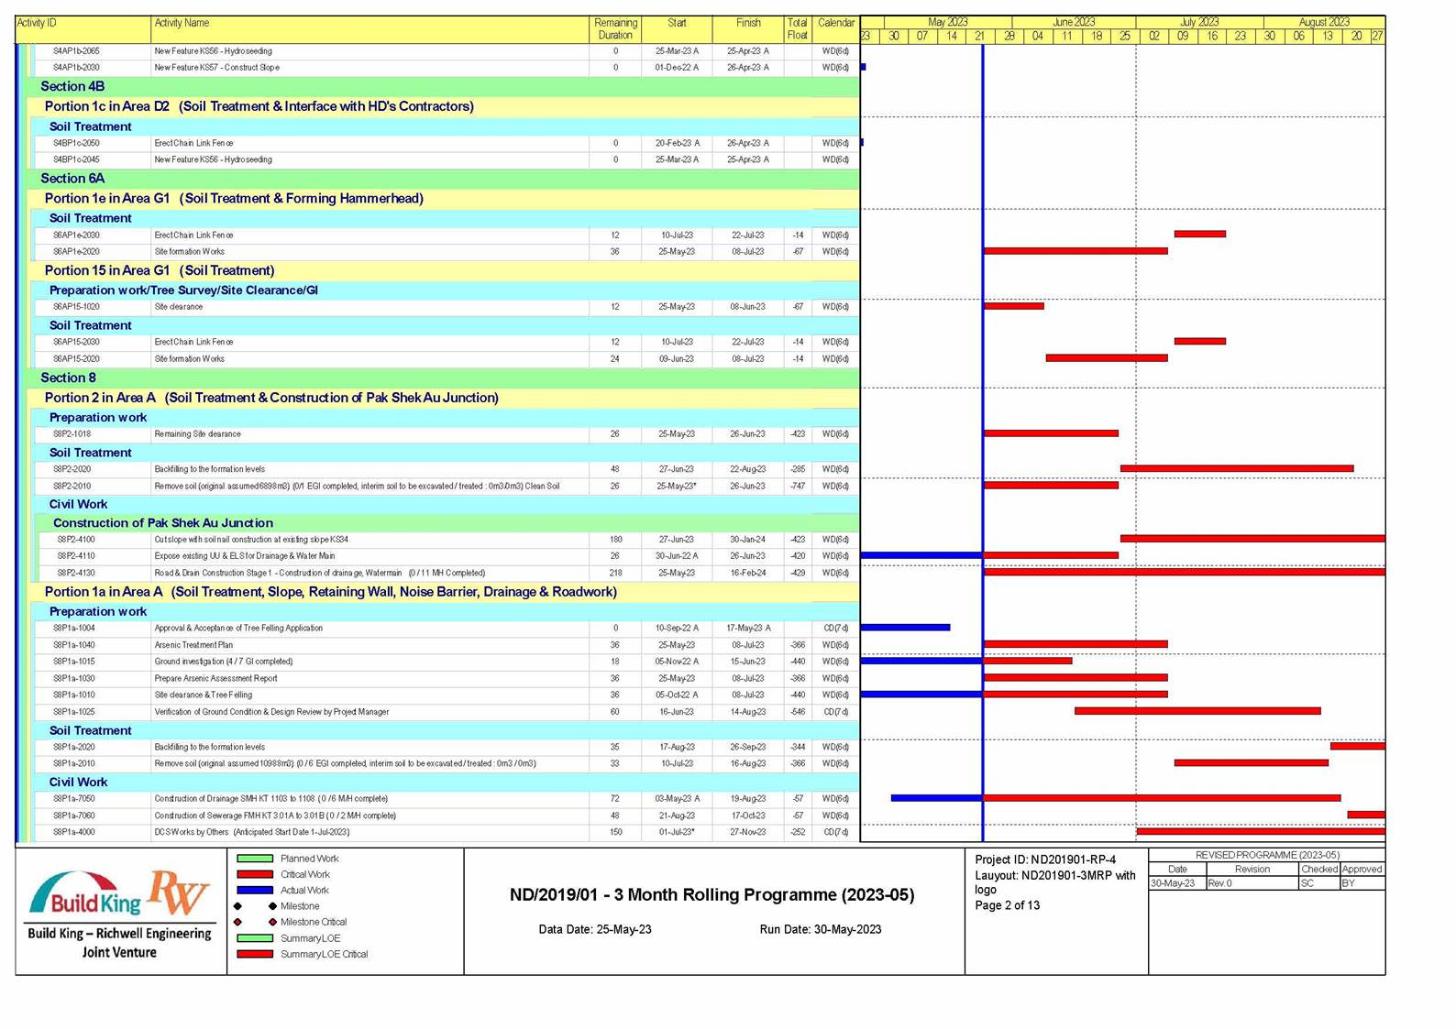
Task: Click the Total Float column header
Action: click(x=797, y=28)
